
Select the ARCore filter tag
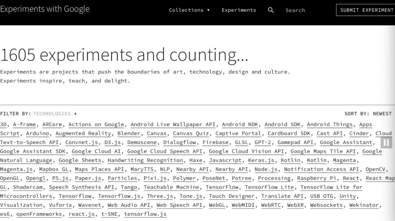pos(52,125)
